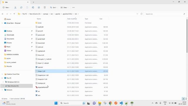The height and width of the screenshot is (106, 188).
Task: Sort by the Date modified column header
Action: point(72,19)
